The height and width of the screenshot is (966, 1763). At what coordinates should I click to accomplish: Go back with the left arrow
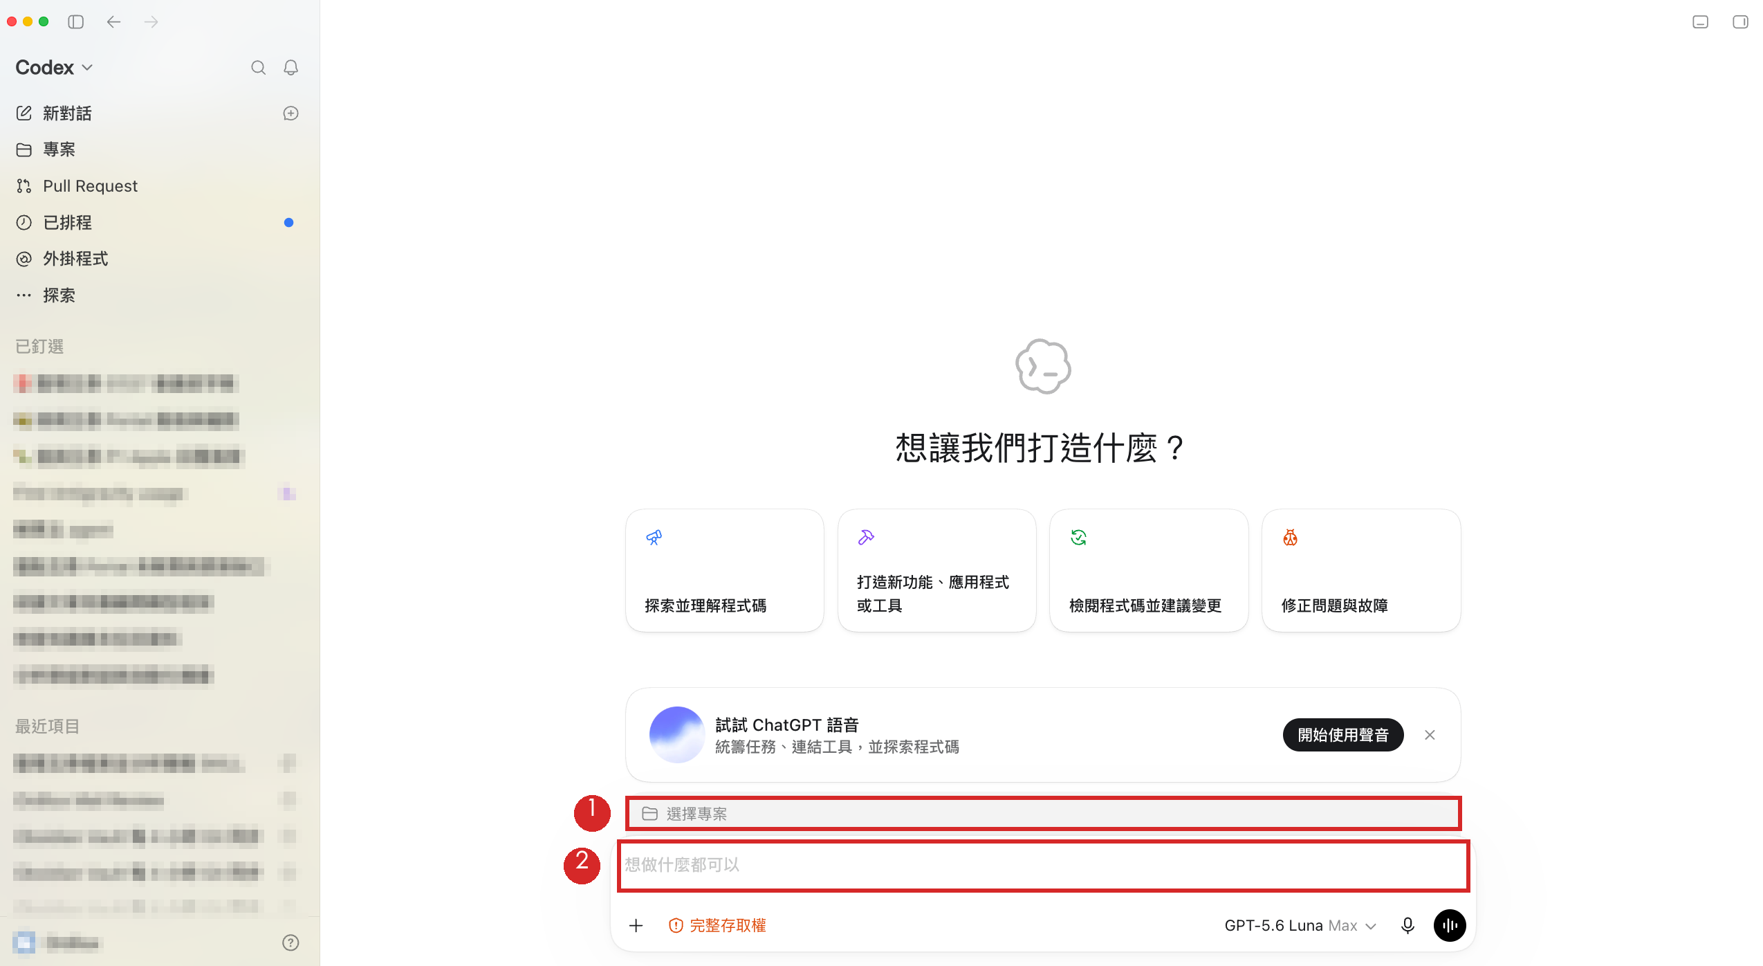tap(114, 22)
